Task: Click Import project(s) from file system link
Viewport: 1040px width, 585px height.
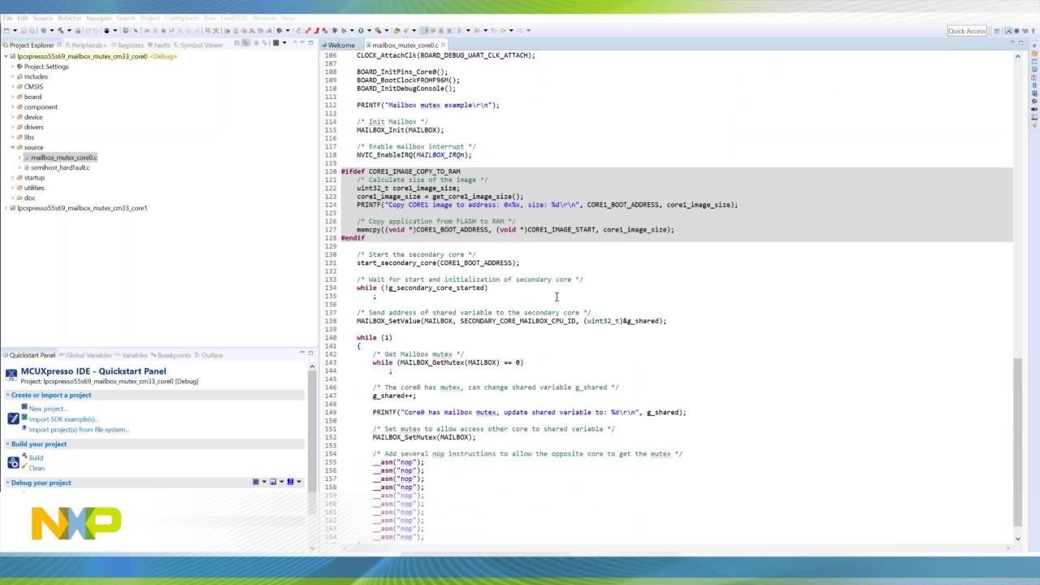Action: 79,430
